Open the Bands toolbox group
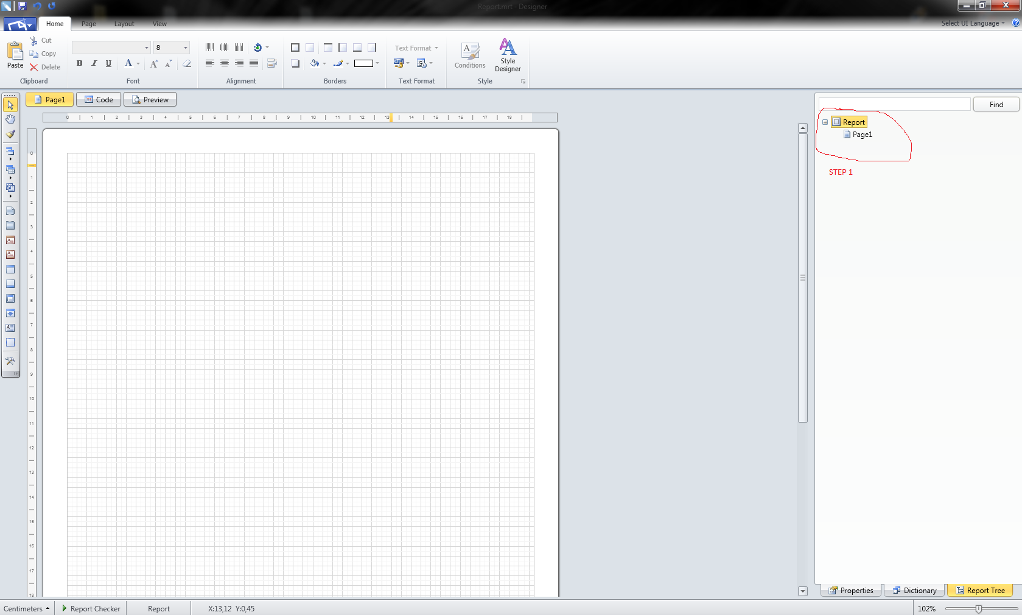 click(10, 153)
